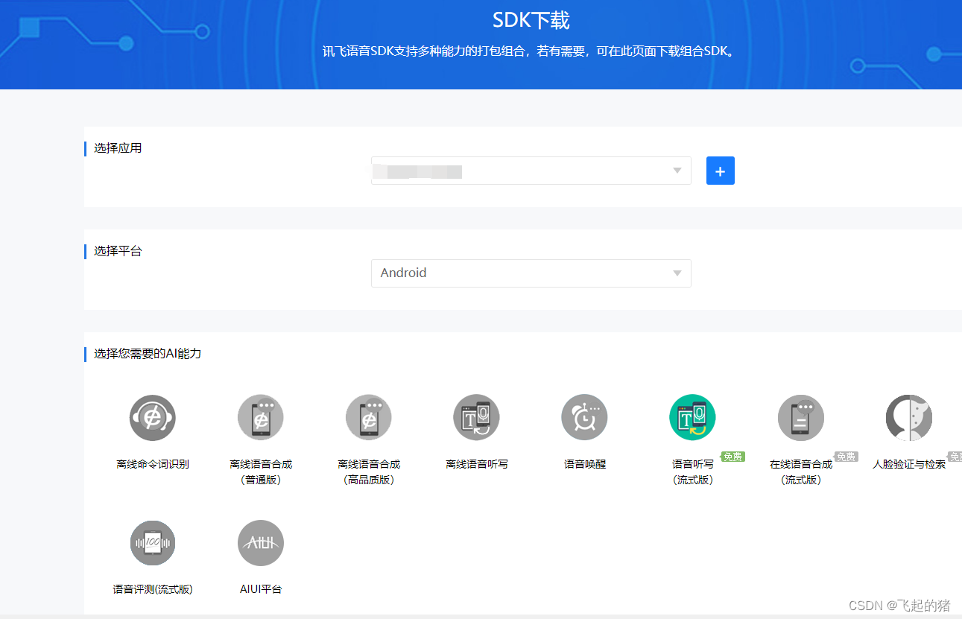Click the 语音唤醒 label text

585,464
